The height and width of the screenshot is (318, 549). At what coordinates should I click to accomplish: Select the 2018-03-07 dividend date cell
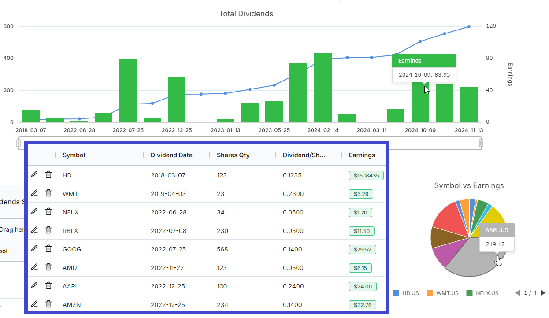[x=168, y=175]
